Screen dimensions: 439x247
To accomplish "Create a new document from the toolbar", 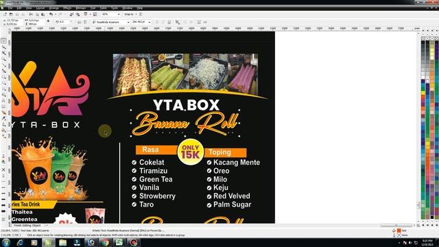I will click(5, 14).
